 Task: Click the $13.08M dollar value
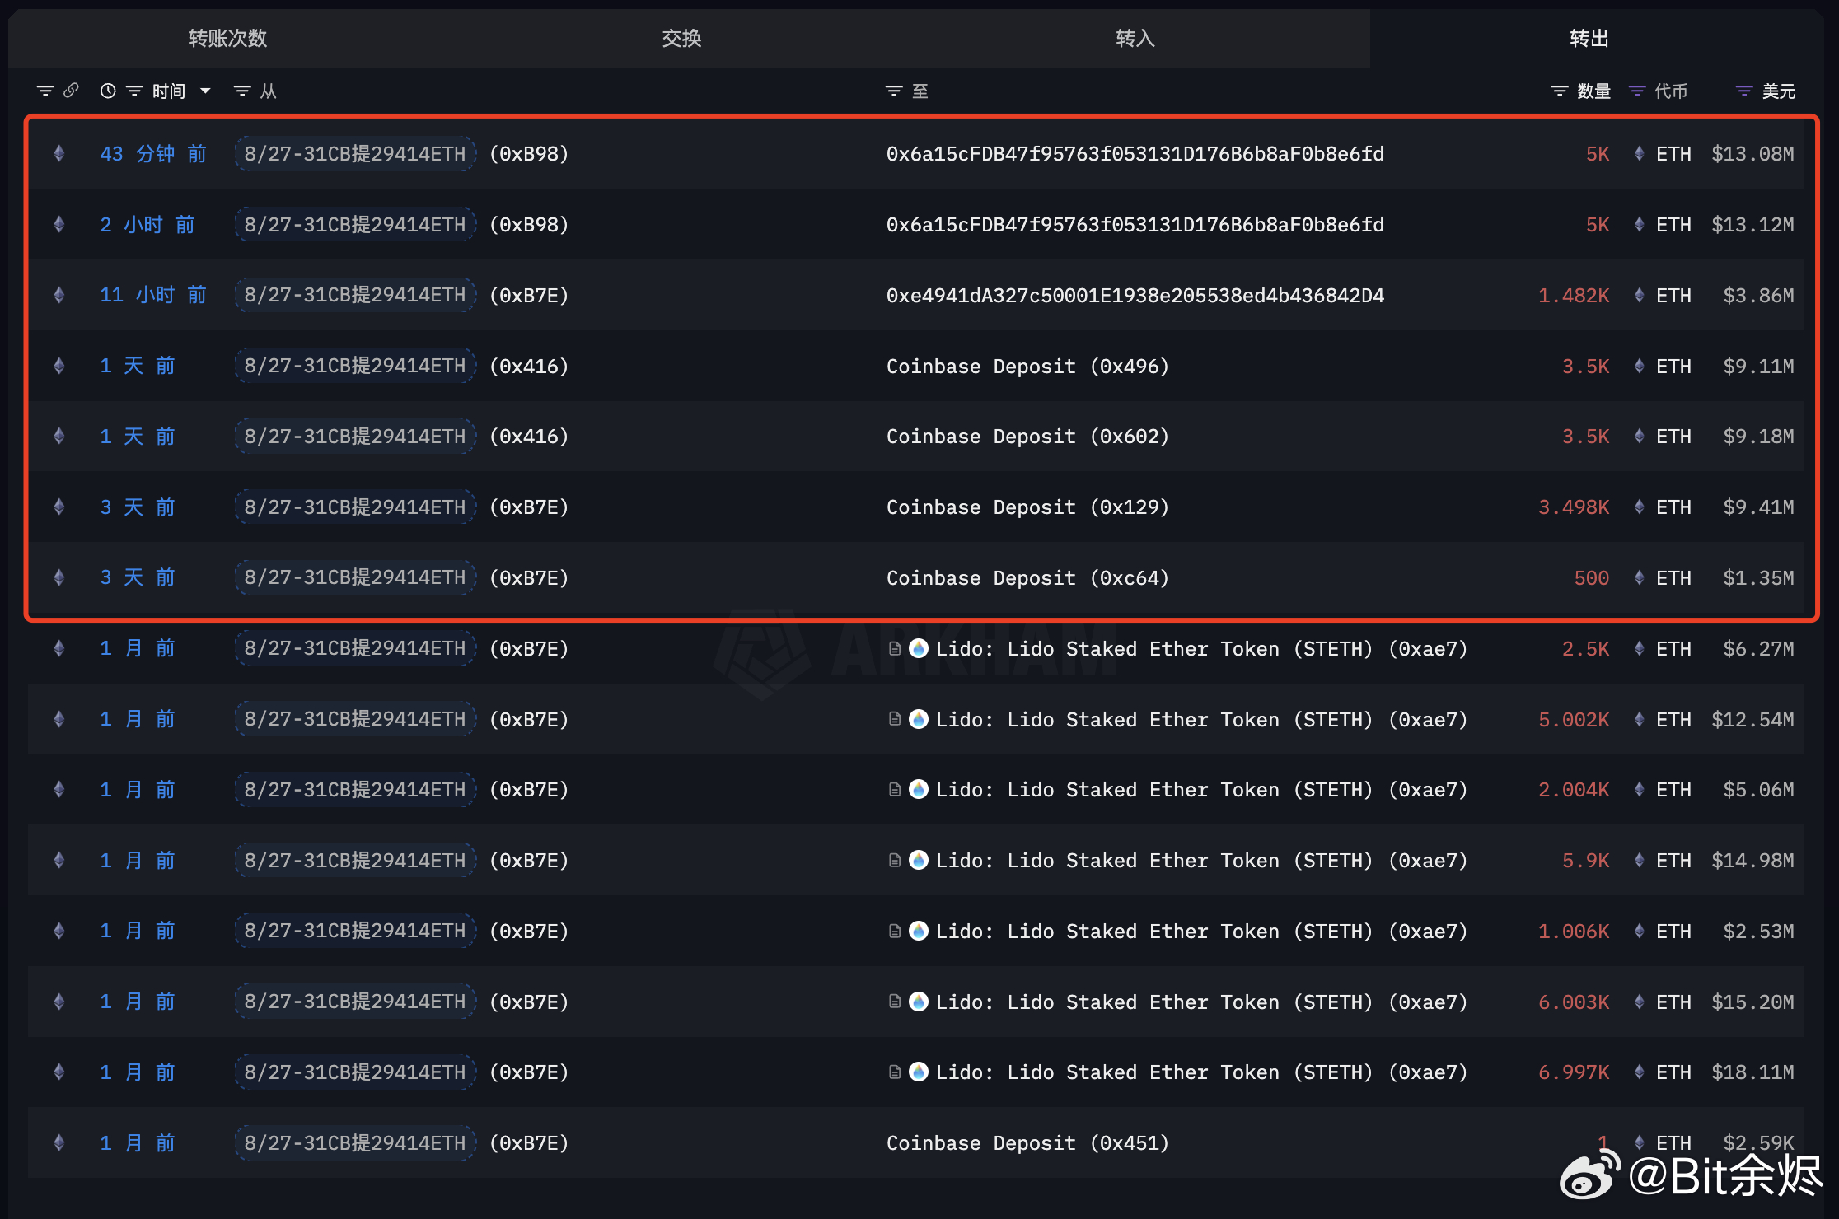tap(1752, 154)
